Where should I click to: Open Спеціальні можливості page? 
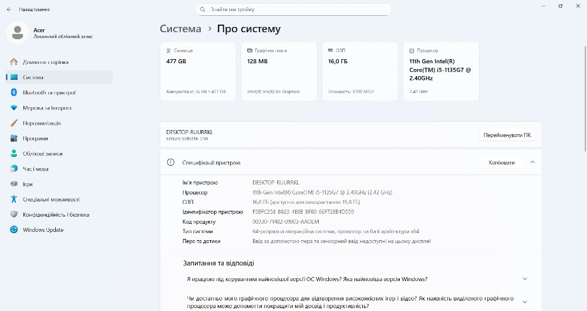(x=59, y=199)
